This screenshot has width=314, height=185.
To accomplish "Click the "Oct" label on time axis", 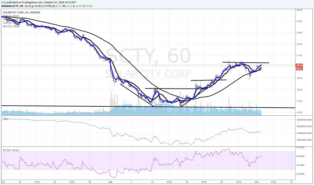I will click(256, 182).
